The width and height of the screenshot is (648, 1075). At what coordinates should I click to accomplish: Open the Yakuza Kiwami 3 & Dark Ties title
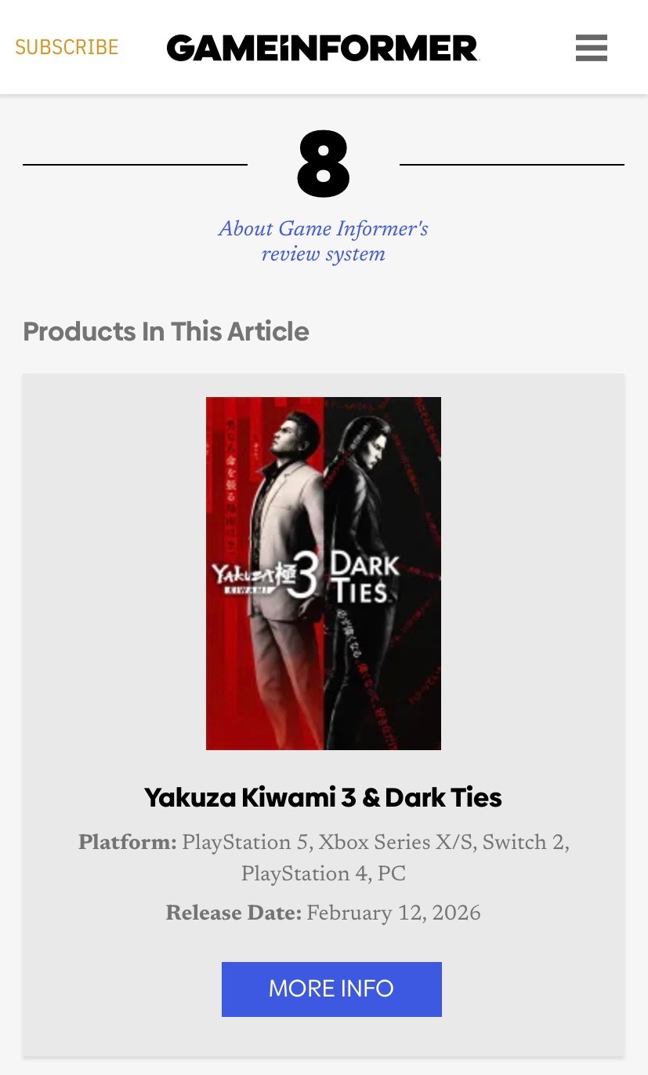click(x=323, y=797)
